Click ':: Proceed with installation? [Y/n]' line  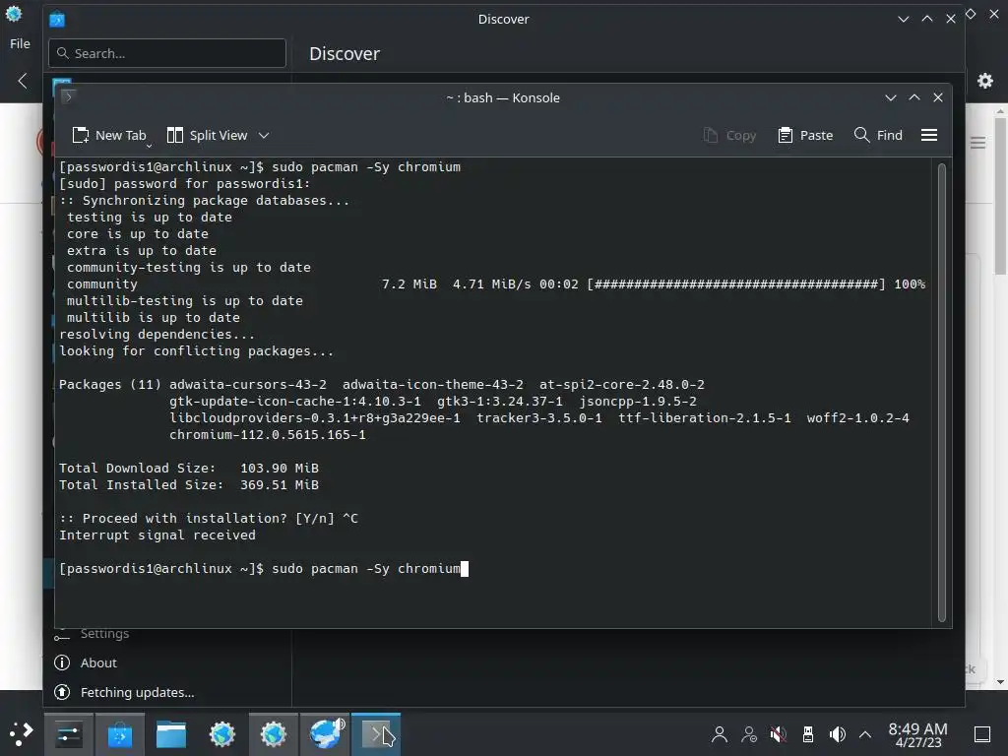click(197, 518)
